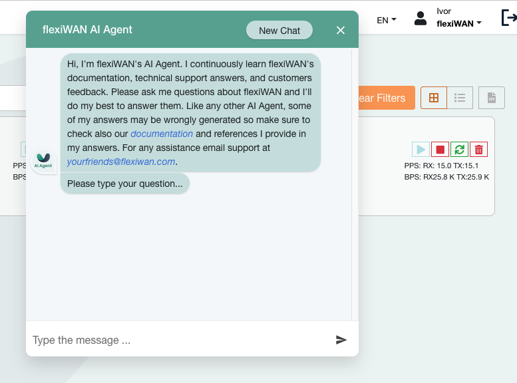Click the New Chat button
Viewport: 517px width, 383px height.
pos(279,31)
